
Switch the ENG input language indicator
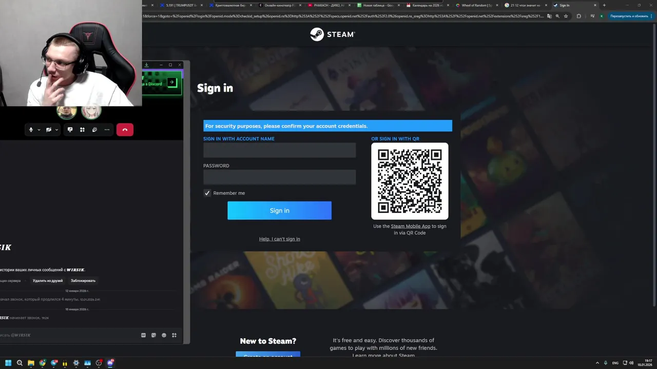coord(615,363)
